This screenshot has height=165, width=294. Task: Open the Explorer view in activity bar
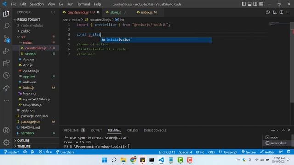click(6, 13)
